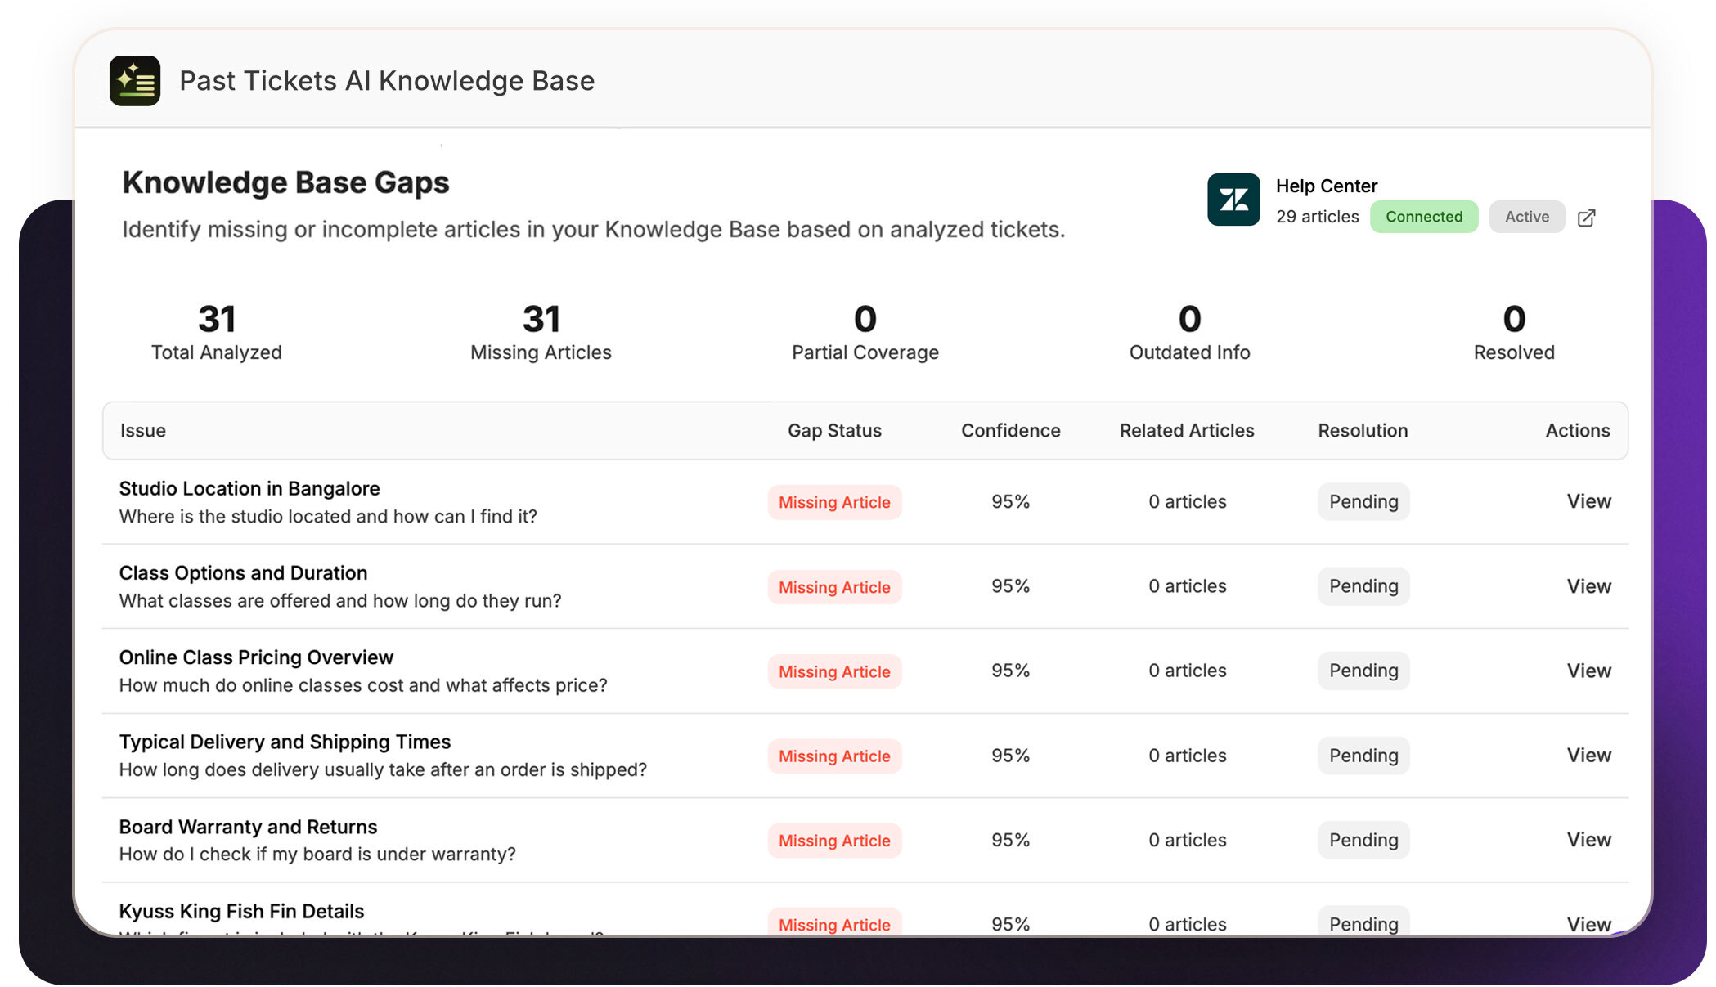
Task: Sort by Confidence column header
Action: [x=1010, y=431]
